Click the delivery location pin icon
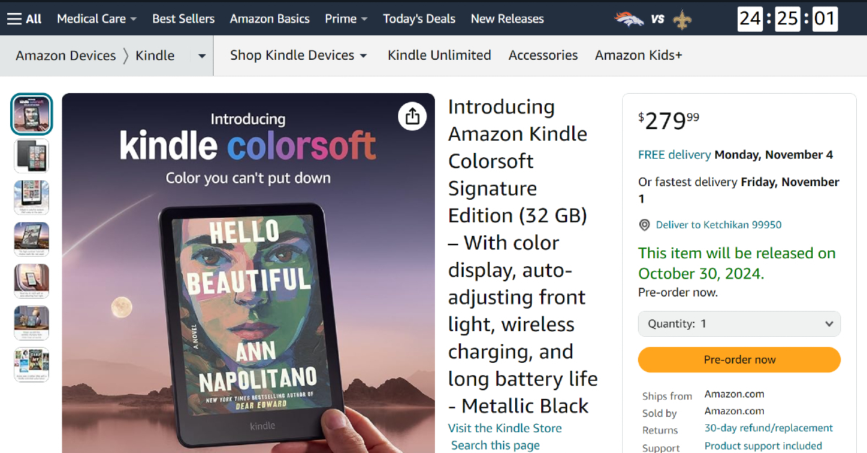Image resolution: width=867 pixels, height=453 pixels. 644,224
